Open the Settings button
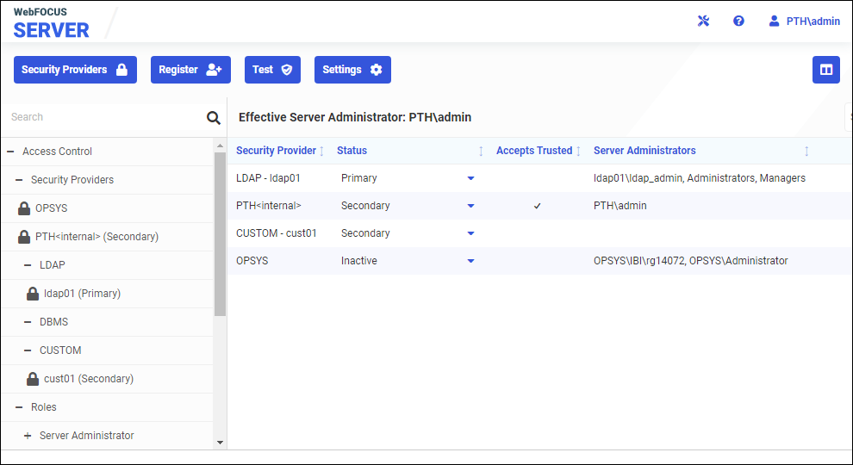This screenshot has height=465, width=853. pos(352,70)
